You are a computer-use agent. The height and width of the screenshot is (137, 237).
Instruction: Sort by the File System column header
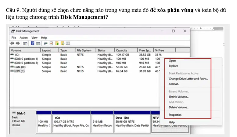click(85, 50)
